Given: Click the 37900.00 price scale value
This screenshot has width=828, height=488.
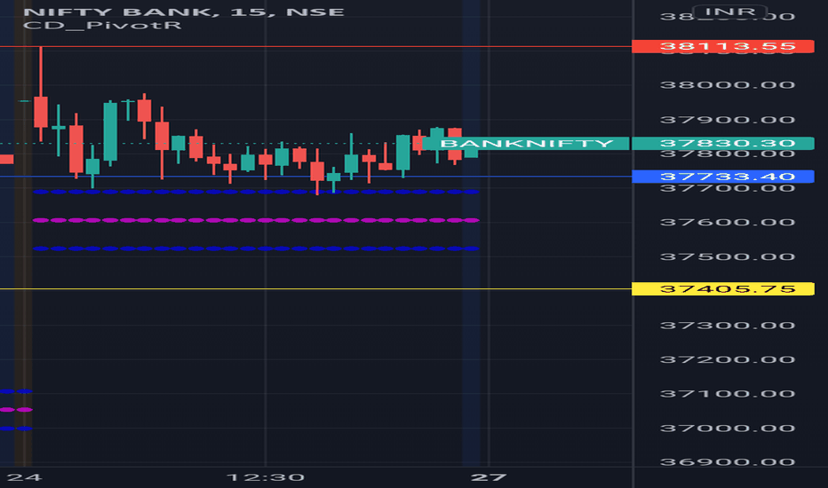Looking at the screenshot, I should pyautogui.click(x=728, y=120).
